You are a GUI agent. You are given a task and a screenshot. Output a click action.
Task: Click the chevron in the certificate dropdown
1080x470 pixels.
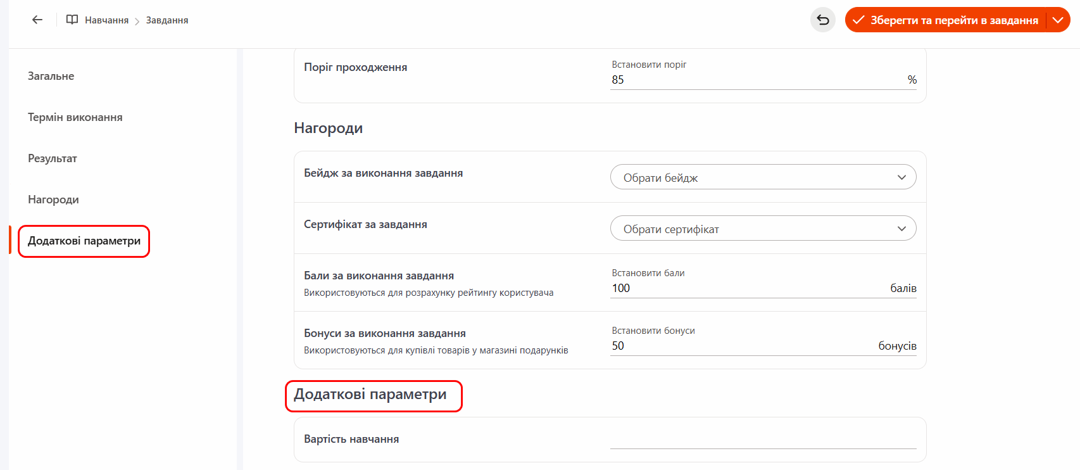(901, 229)
